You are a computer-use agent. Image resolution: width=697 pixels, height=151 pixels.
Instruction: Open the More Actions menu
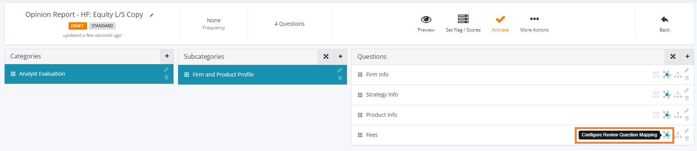(x=534, y=23)
